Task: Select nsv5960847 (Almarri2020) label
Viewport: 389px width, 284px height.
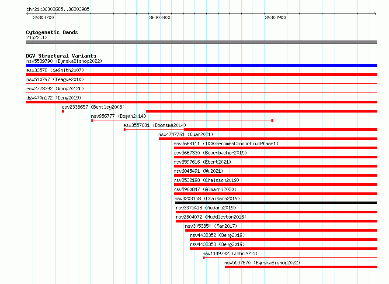Action: [x=205, y=189]
